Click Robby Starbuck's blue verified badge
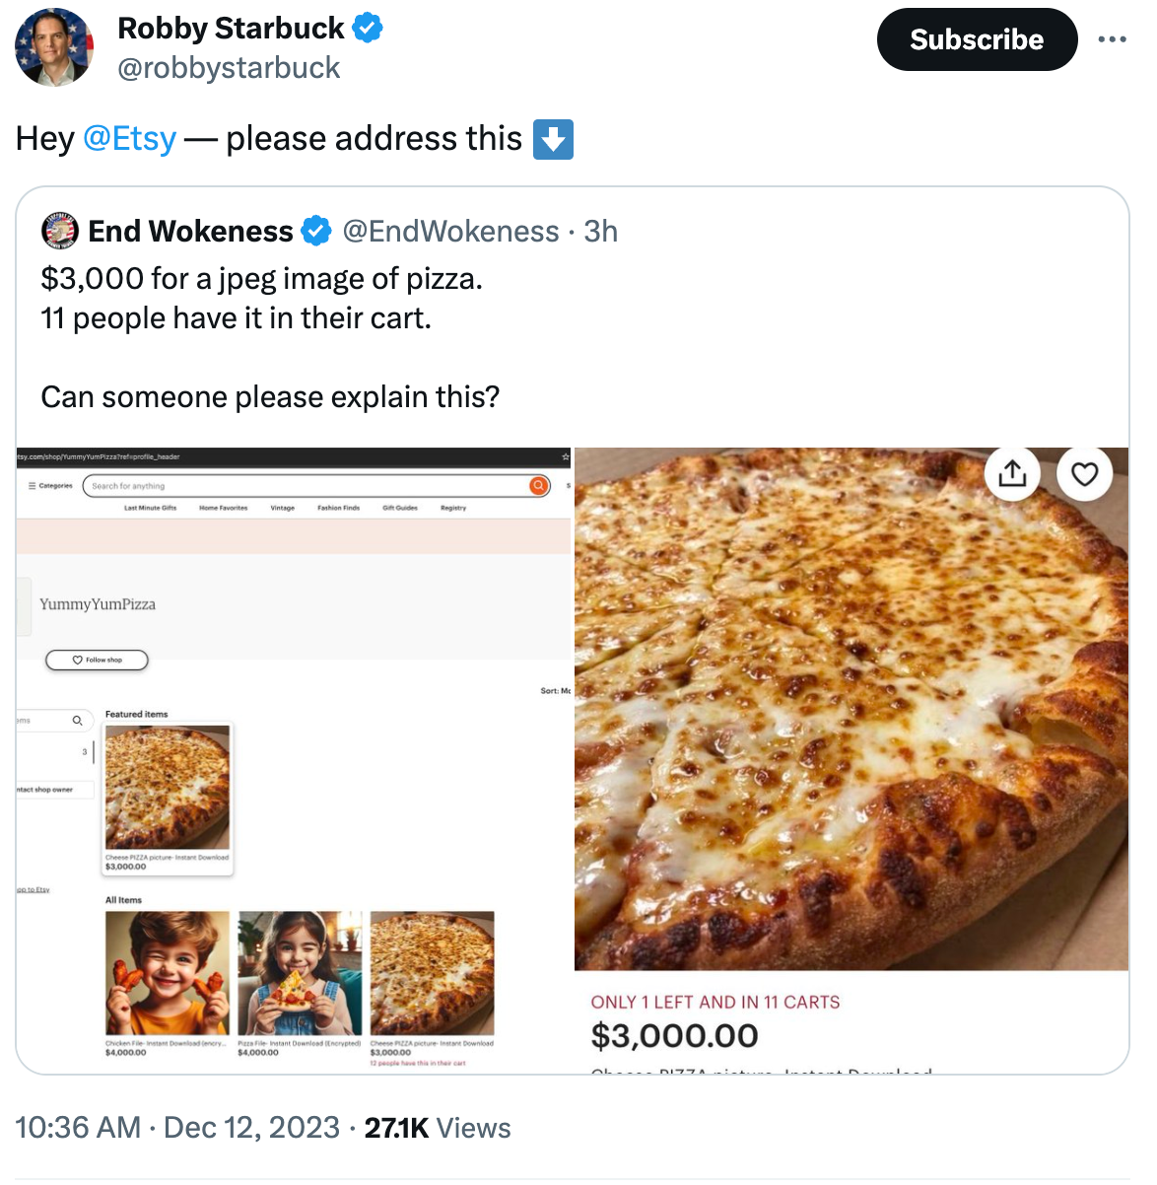The width and height of the screenshot is (1157, 1185). tap(368, 29)
